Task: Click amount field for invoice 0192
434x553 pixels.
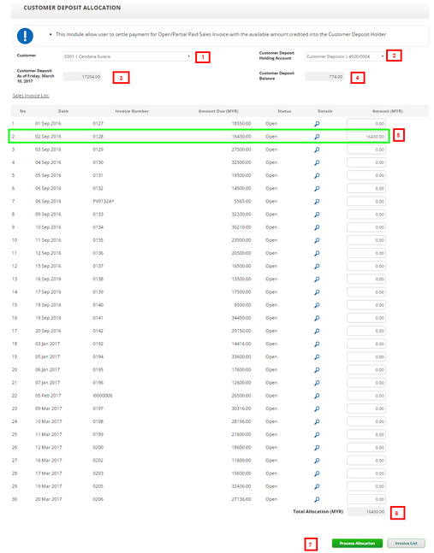Action: point(366,344)
